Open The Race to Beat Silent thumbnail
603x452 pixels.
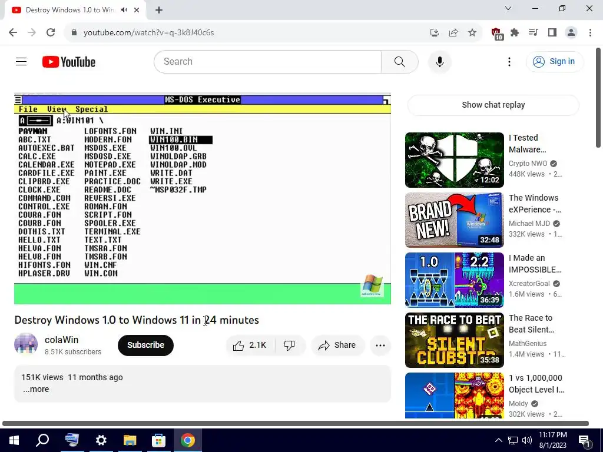454,340
